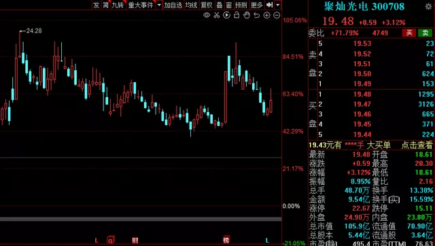Viewport: 435px width, 246px height.
Task: Click the undo arrow icon
Action: [x=257, y=15]
